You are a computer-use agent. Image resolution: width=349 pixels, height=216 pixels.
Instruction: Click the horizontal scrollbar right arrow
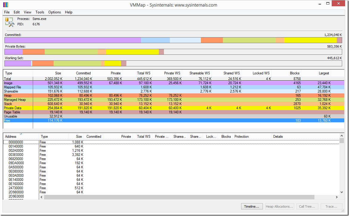pos(337,197)
